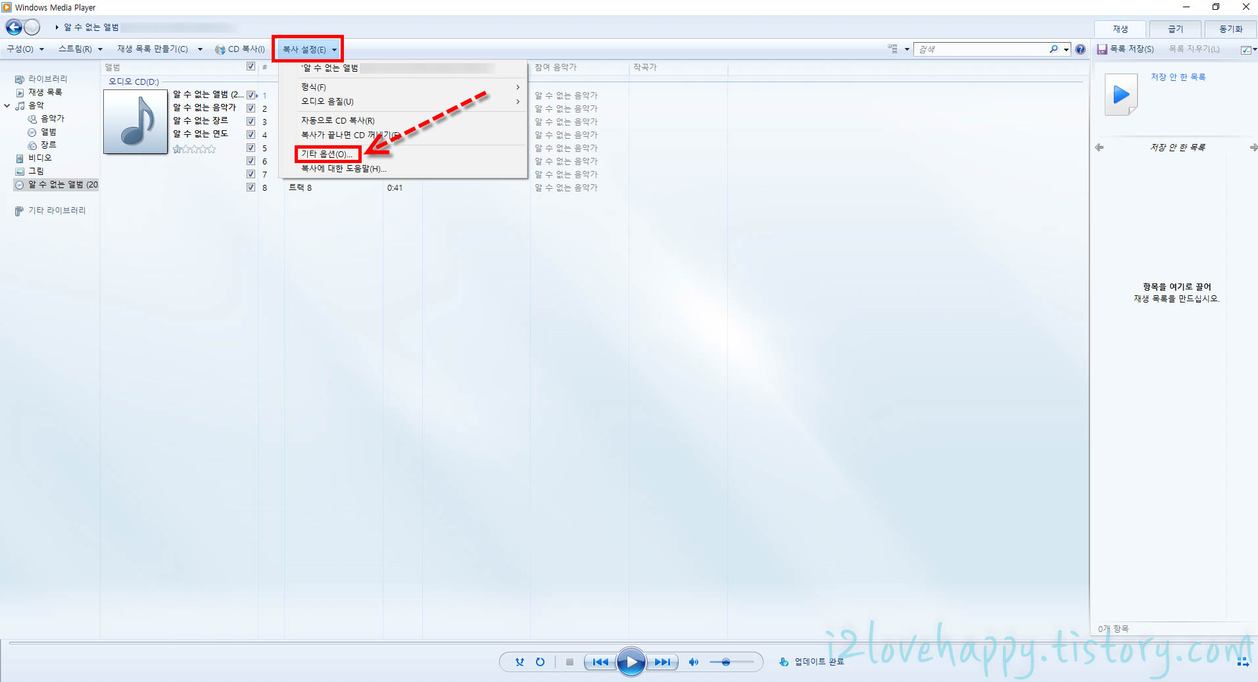This screenshot has width=1258, height=682.
Task: Uncheck track 8 checkbox
Action: click(x=251, y=187)
